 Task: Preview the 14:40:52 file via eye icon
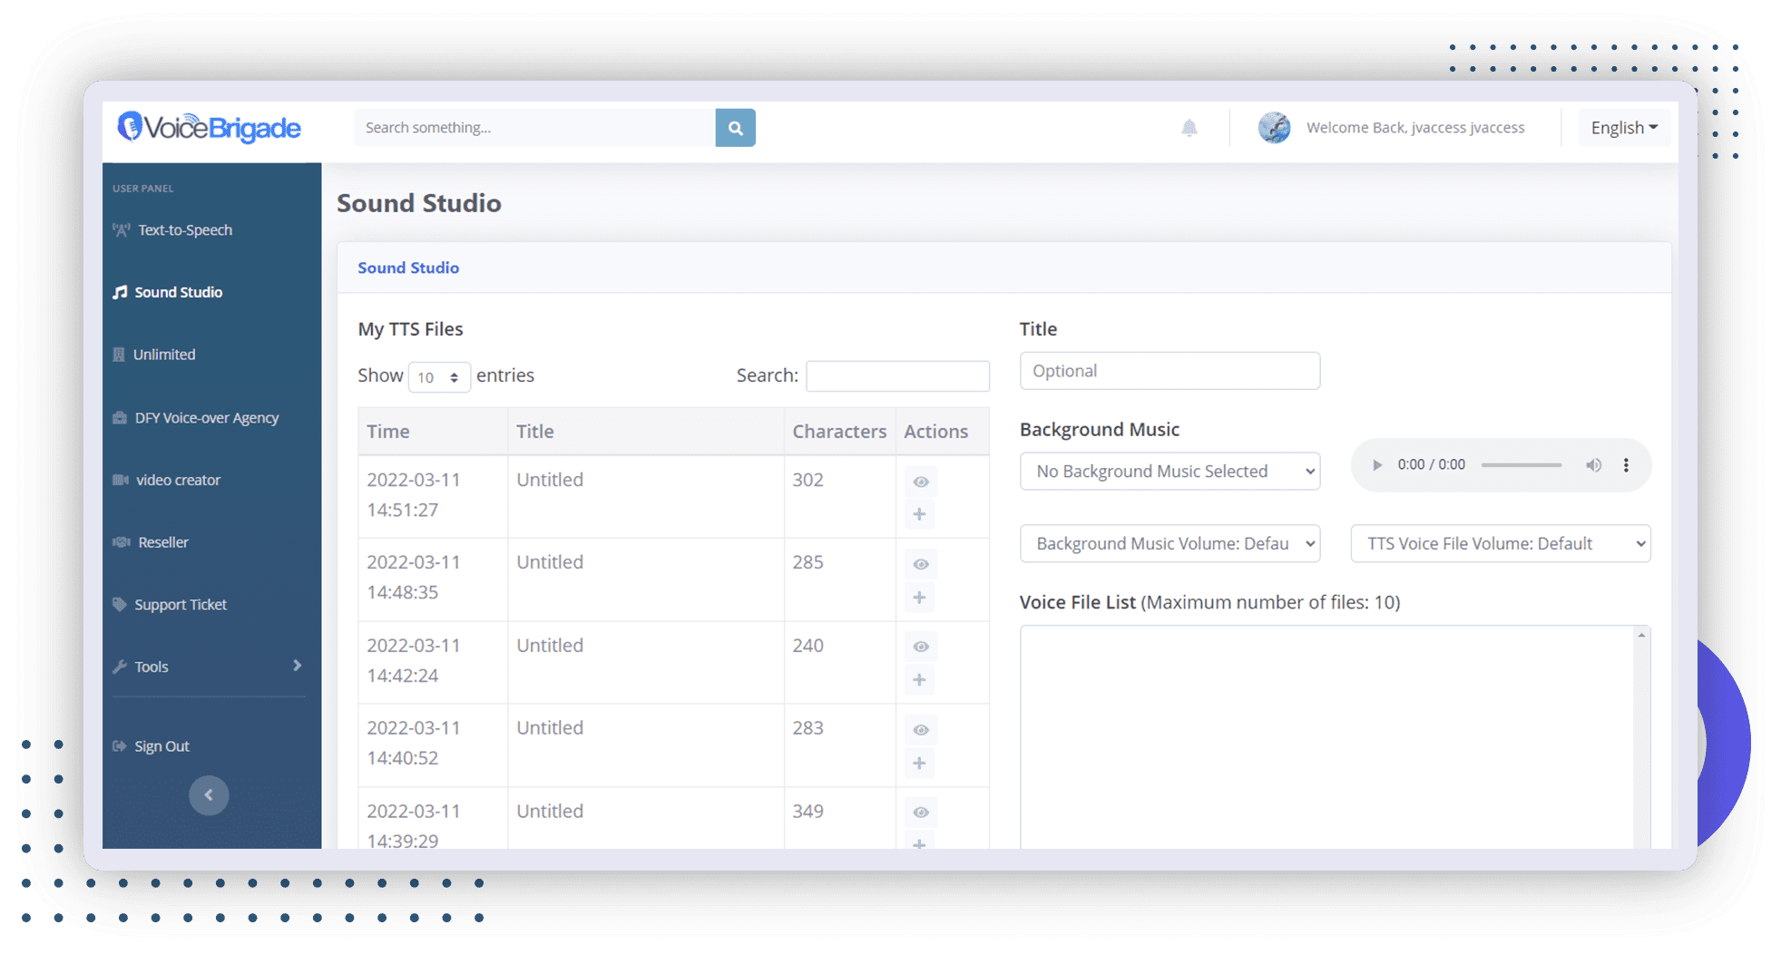point(921,730)
